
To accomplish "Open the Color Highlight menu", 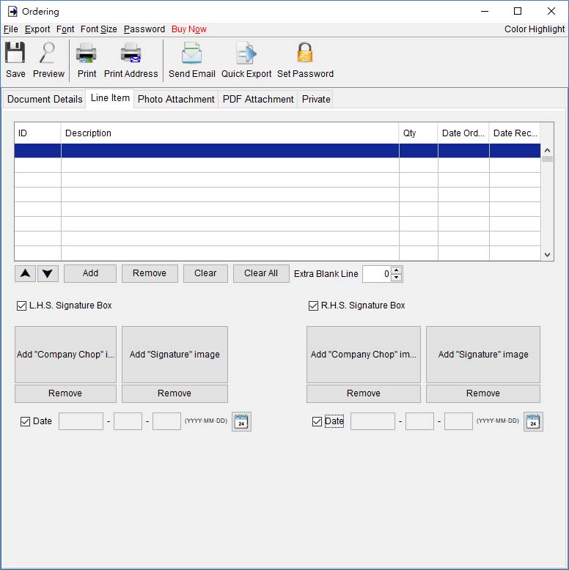I will pos(535,29).
